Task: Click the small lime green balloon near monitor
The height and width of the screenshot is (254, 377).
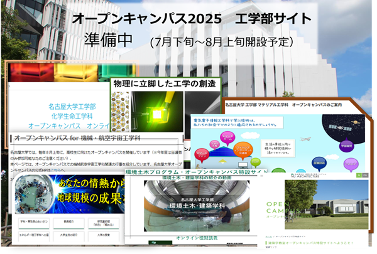Action: pyautogui.click(x=255, y=162)
